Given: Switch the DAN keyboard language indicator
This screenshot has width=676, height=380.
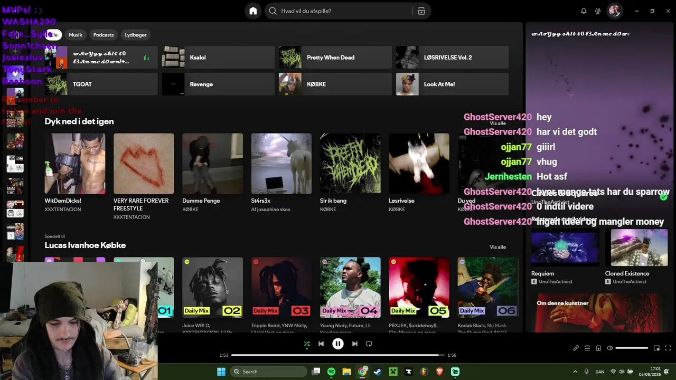Looking at the screenshot, I should (x=601, y=372).
